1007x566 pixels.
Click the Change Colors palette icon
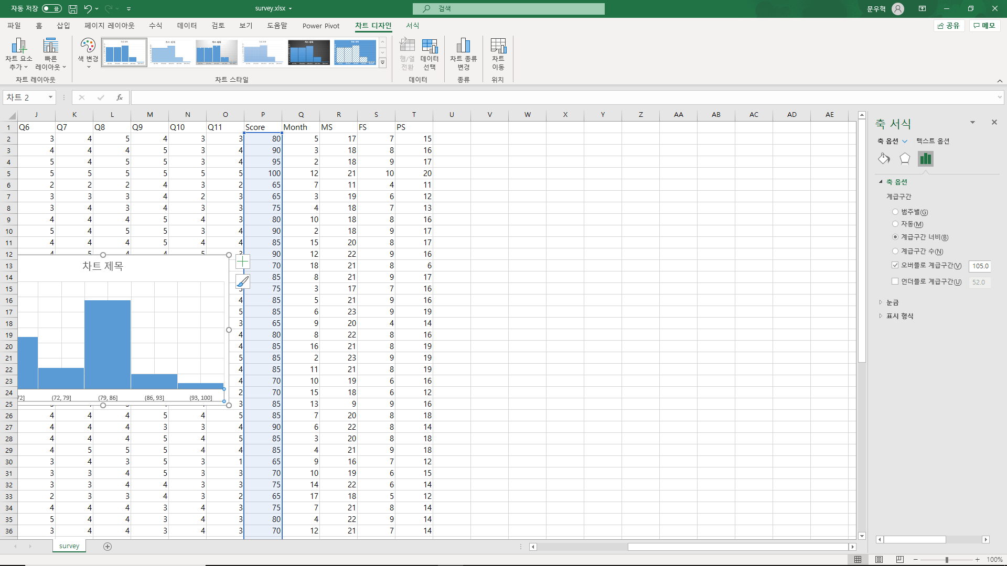click(88, 46)
